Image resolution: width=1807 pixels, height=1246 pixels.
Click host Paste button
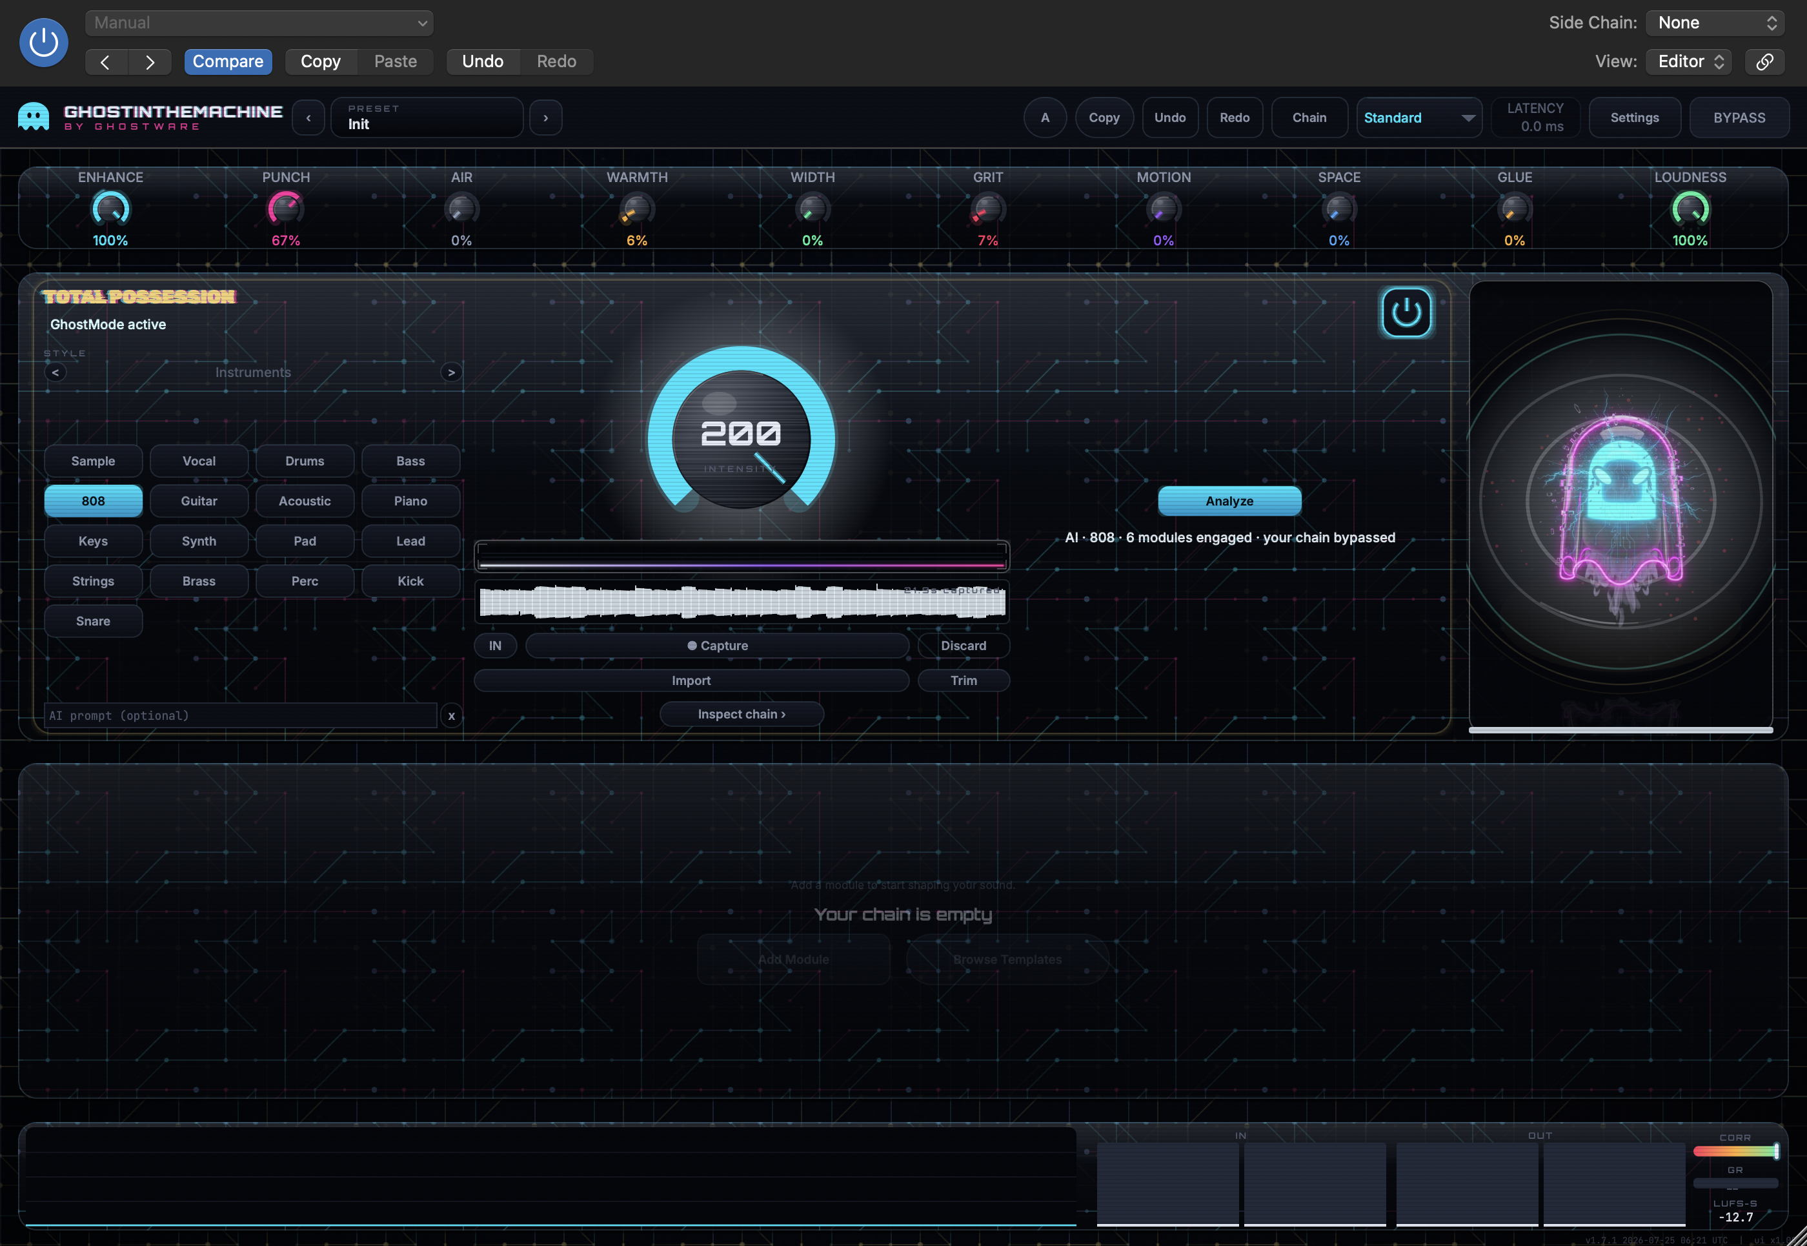[x=396, y=62]
